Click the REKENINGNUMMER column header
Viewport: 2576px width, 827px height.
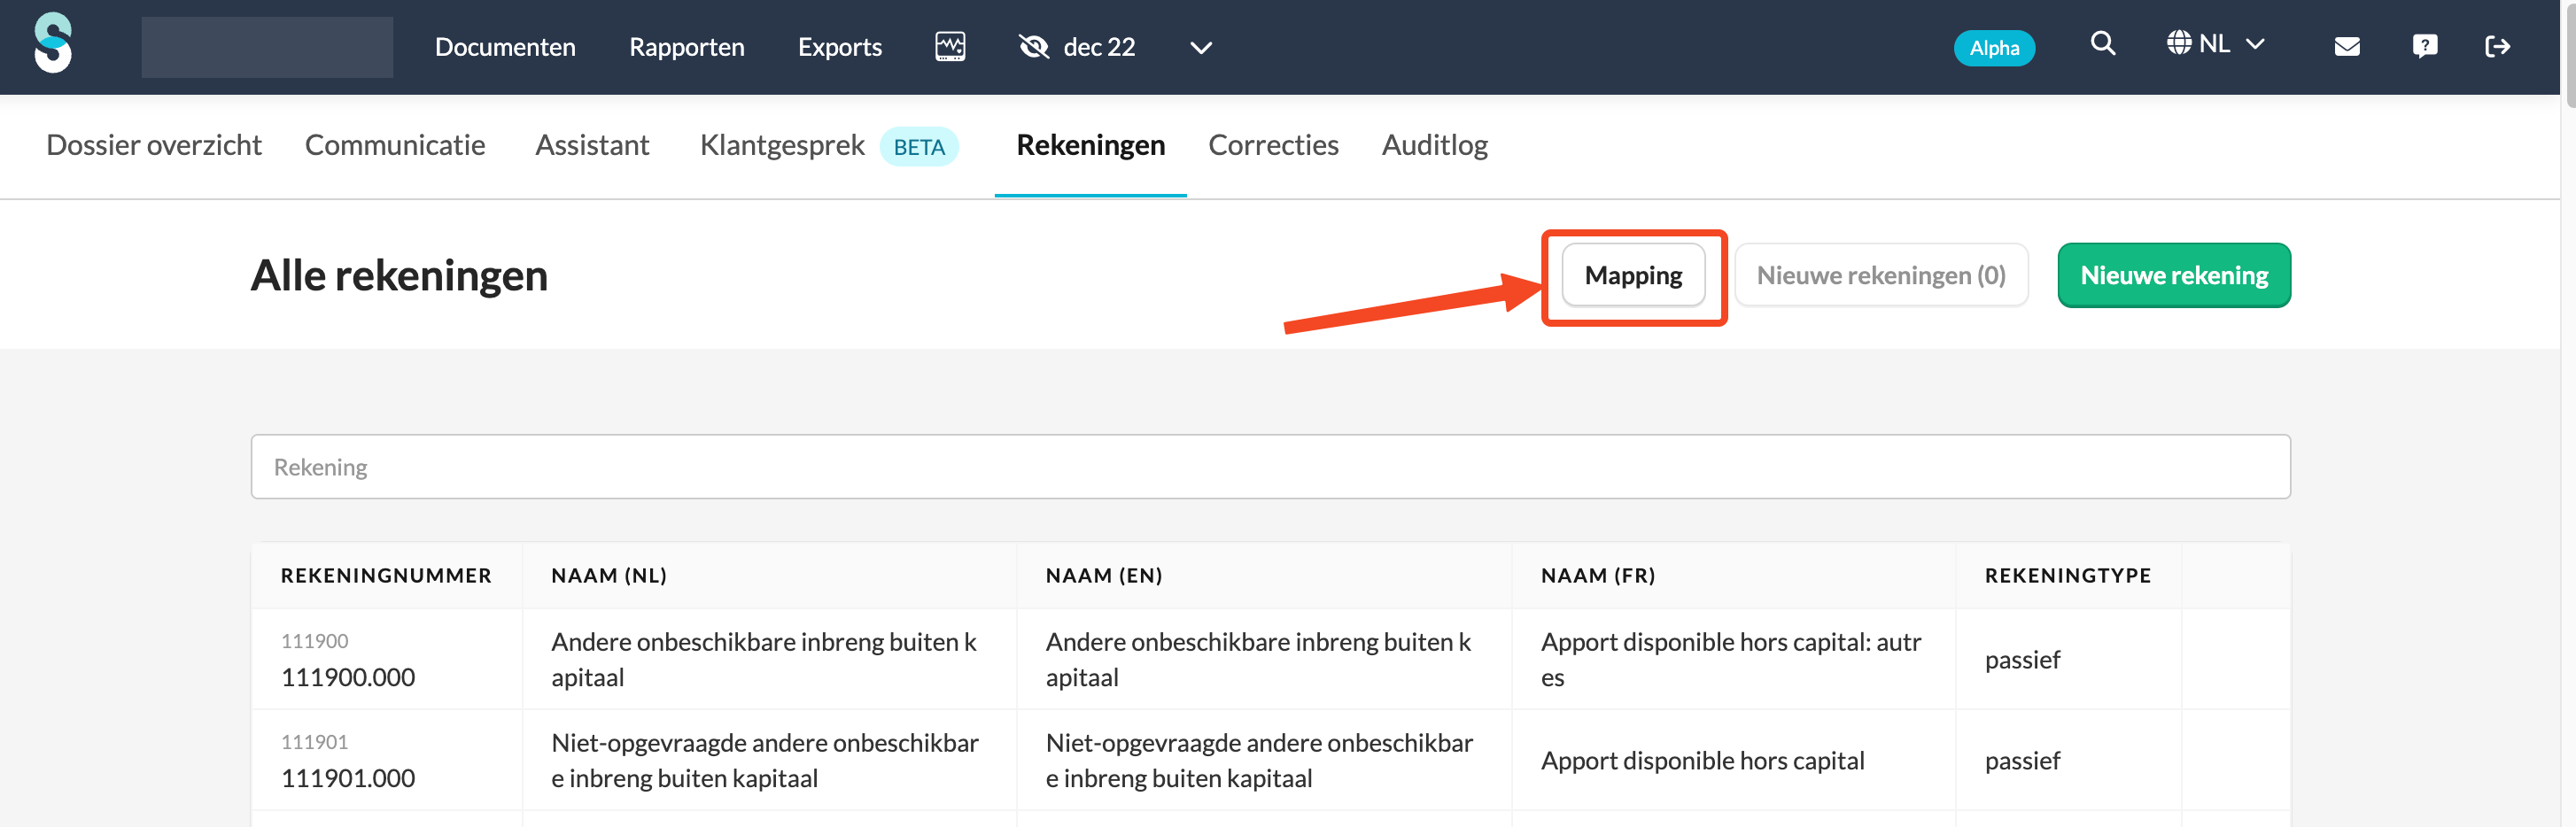click(x=386, y=575)
